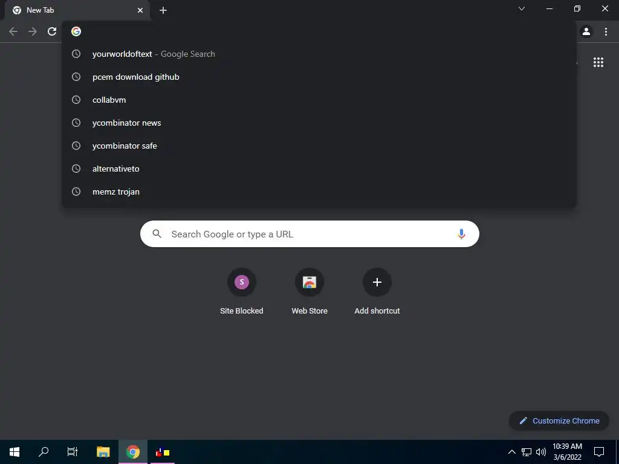
Task: Open a new tab with plus button
Action: point(163,10)
